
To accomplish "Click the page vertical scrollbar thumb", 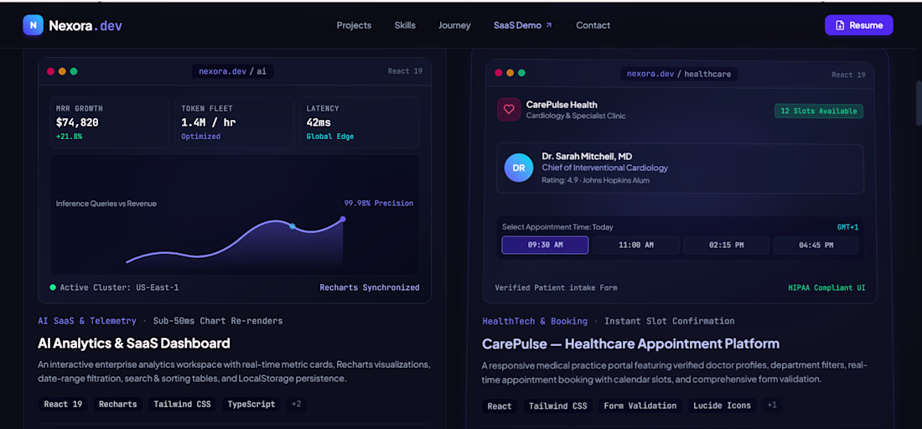I will click(919, 103).
